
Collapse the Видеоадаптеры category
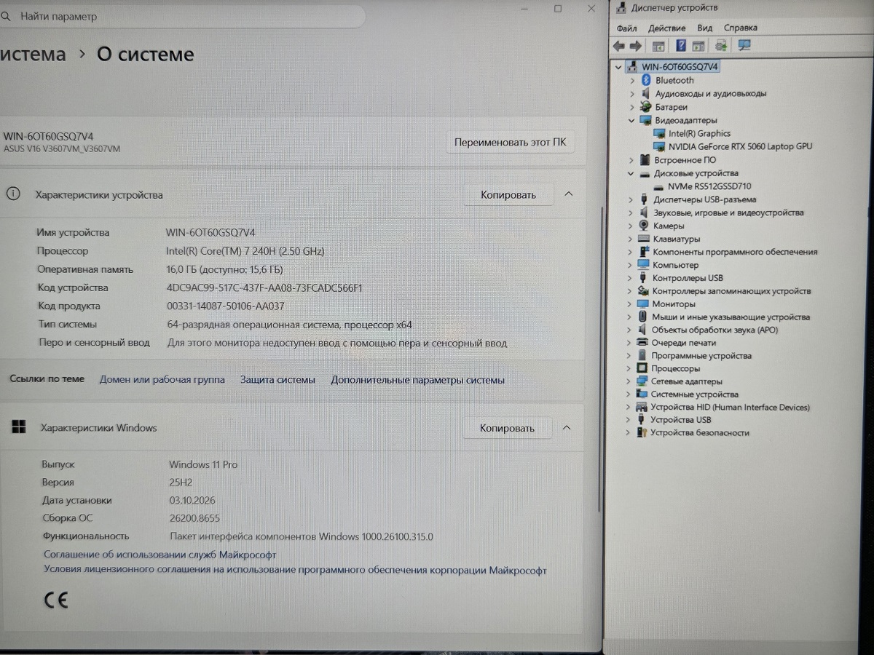click(x=631, y=120)
